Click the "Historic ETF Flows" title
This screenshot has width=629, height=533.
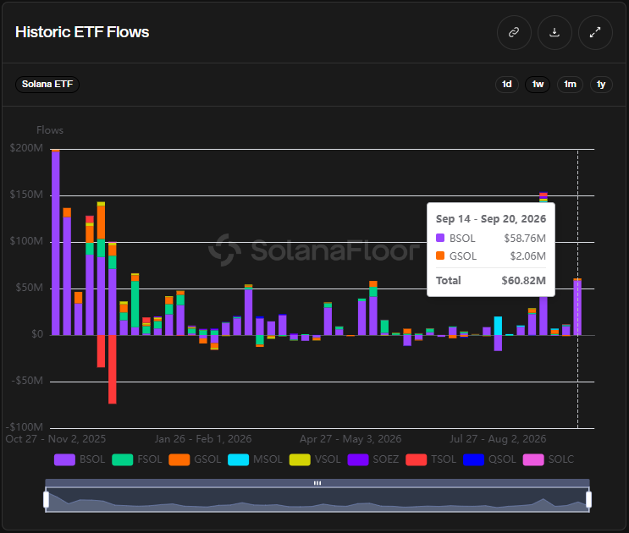coord(82,32)
